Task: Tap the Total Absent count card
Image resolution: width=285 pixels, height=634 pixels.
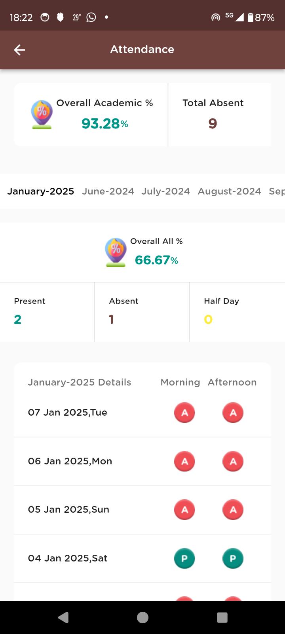Action: pos(220,115)
